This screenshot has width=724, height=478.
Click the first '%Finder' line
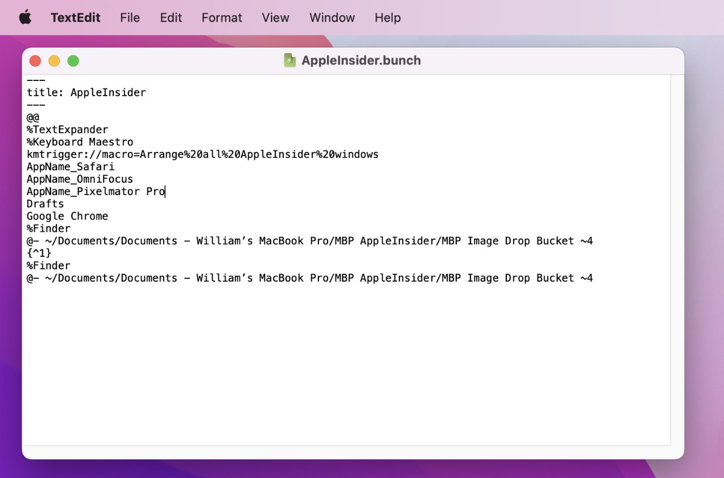pos(49,229)
